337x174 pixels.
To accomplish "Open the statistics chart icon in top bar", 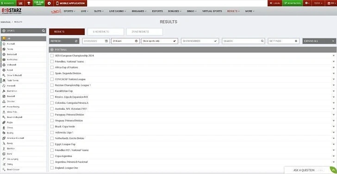I will click(x=20, y=3).
